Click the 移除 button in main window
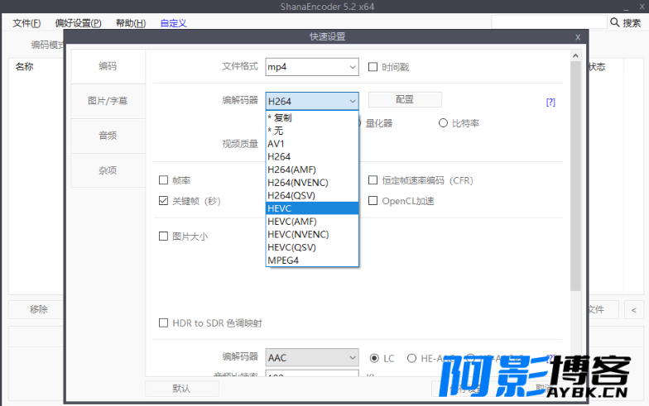 pyautogui.click(x=38, y=309)
